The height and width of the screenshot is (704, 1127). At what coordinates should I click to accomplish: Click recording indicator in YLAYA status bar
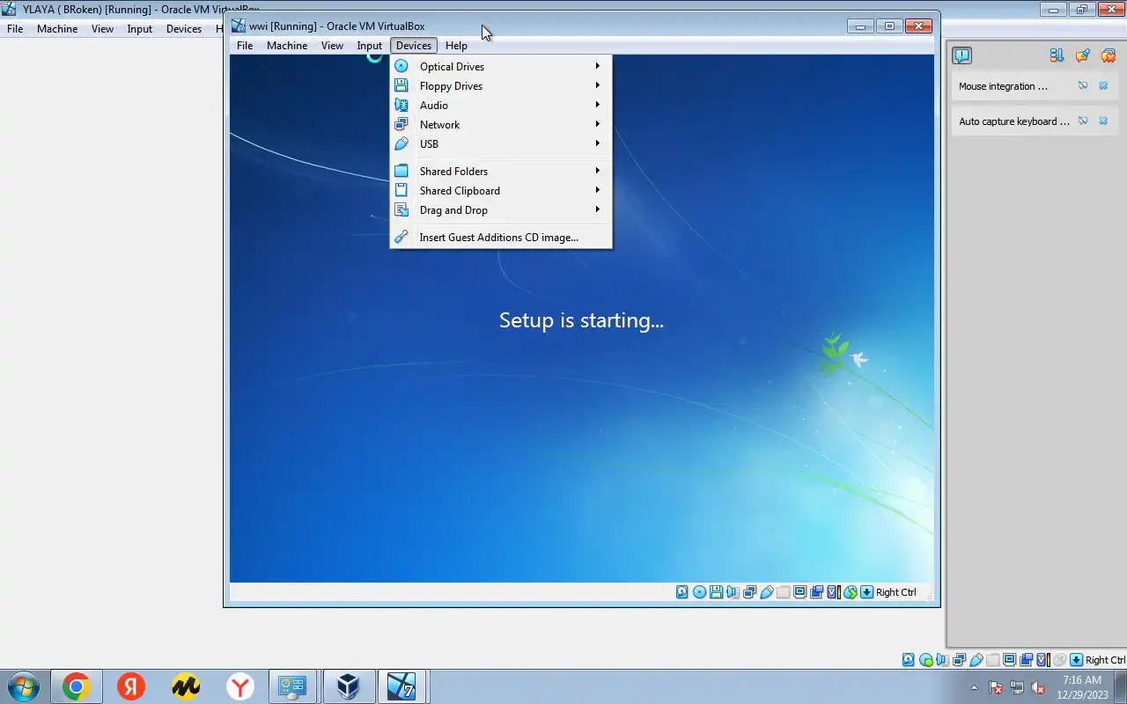[1026, 660]
